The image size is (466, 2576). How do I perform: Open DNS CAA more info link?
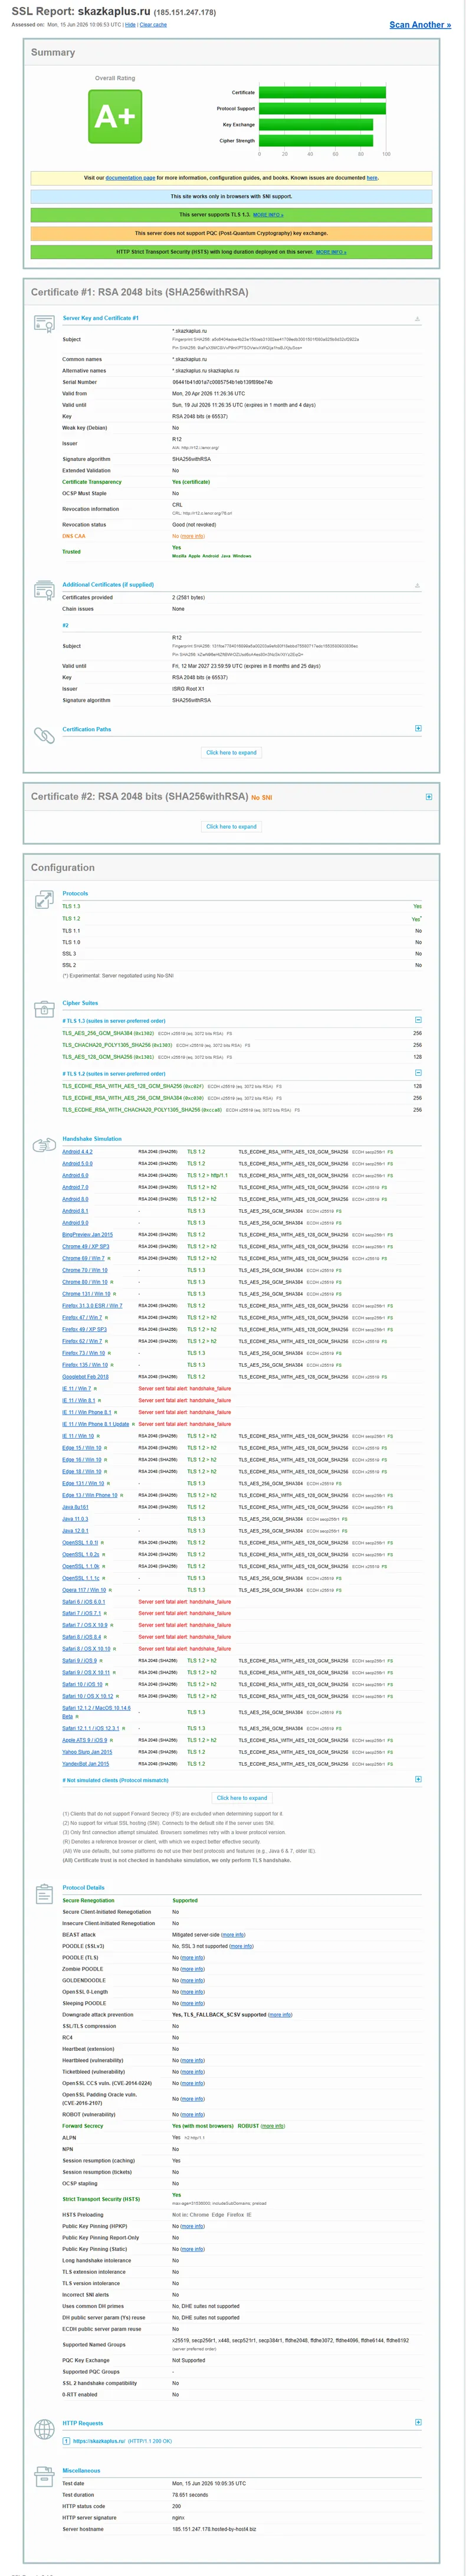[x=193, y=536]
